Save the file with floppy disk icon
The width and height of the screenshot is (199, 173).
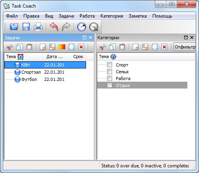point(26,27)
